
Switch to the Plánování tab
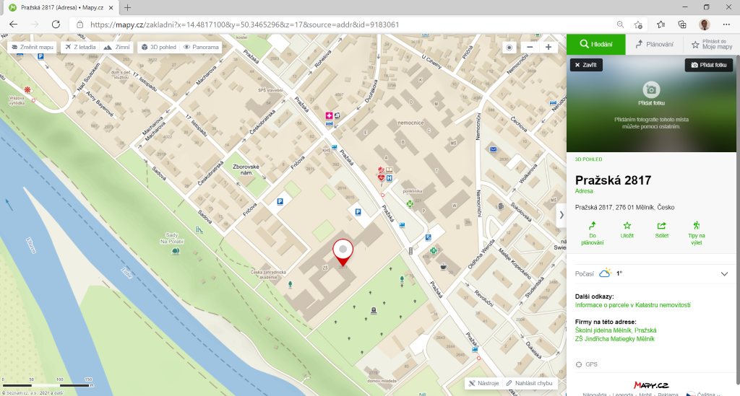click(x=655, y=44)
